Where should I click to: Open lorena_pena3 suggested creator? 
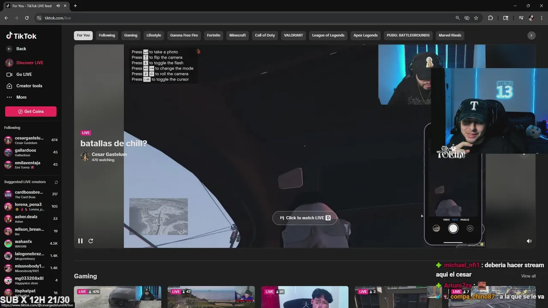click(31, 207)
